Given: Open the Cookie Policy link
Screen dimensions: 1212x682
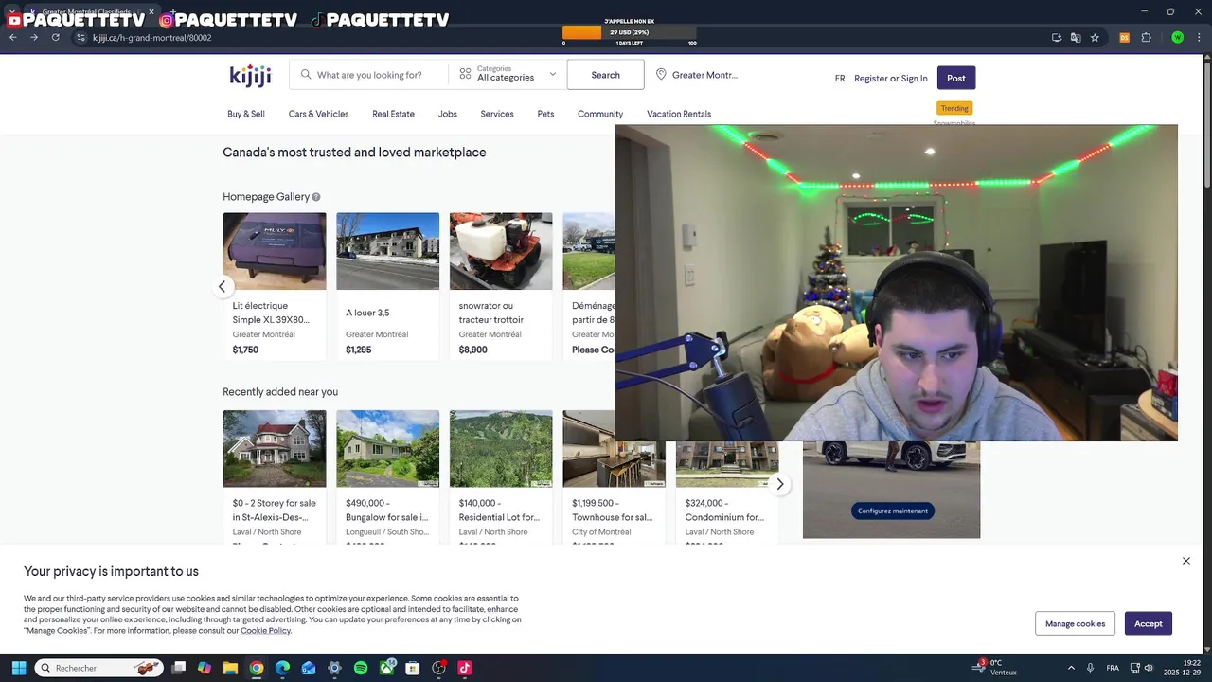Looking at the screenshot, I should coord(265,631).
